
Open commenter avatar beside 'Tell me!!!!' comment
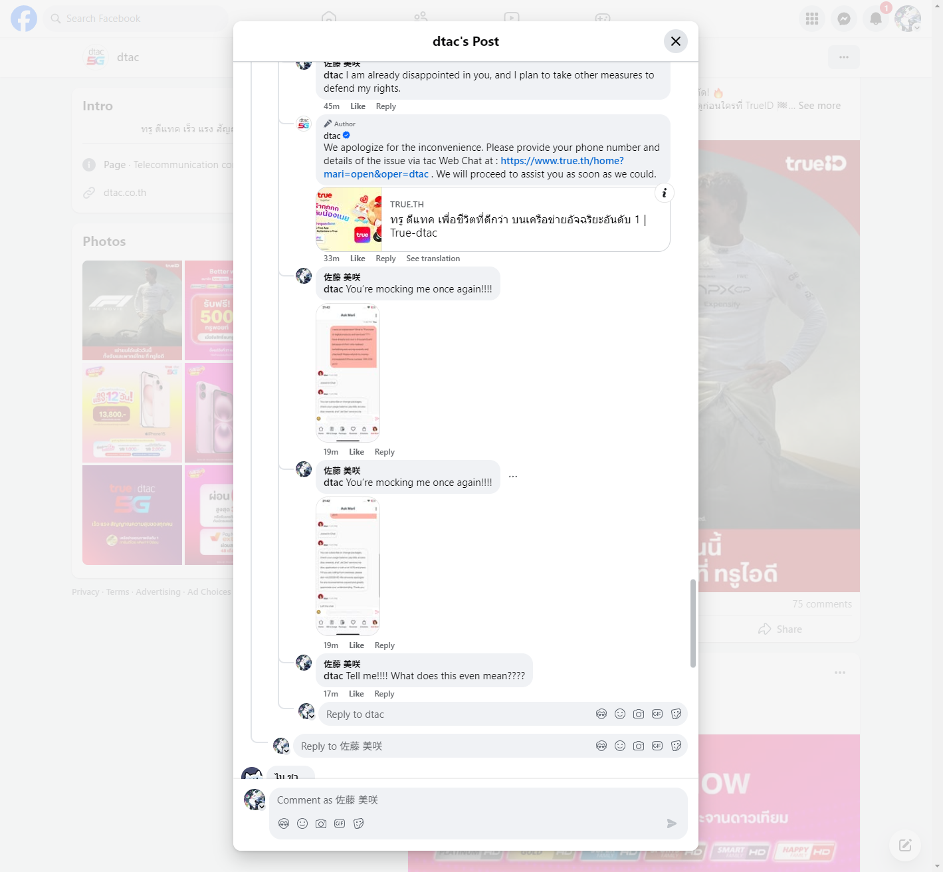pyautogui.click(x=304, y=663)
